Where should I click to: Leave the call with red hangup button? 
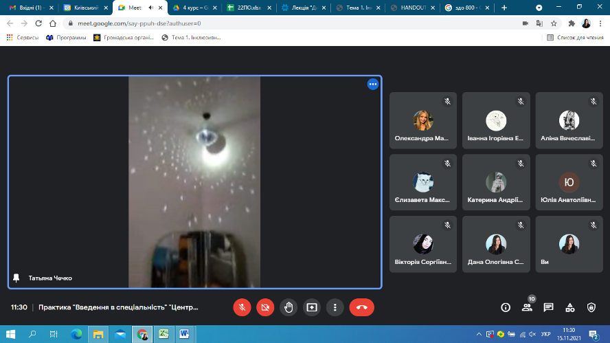tap(362, 307)
